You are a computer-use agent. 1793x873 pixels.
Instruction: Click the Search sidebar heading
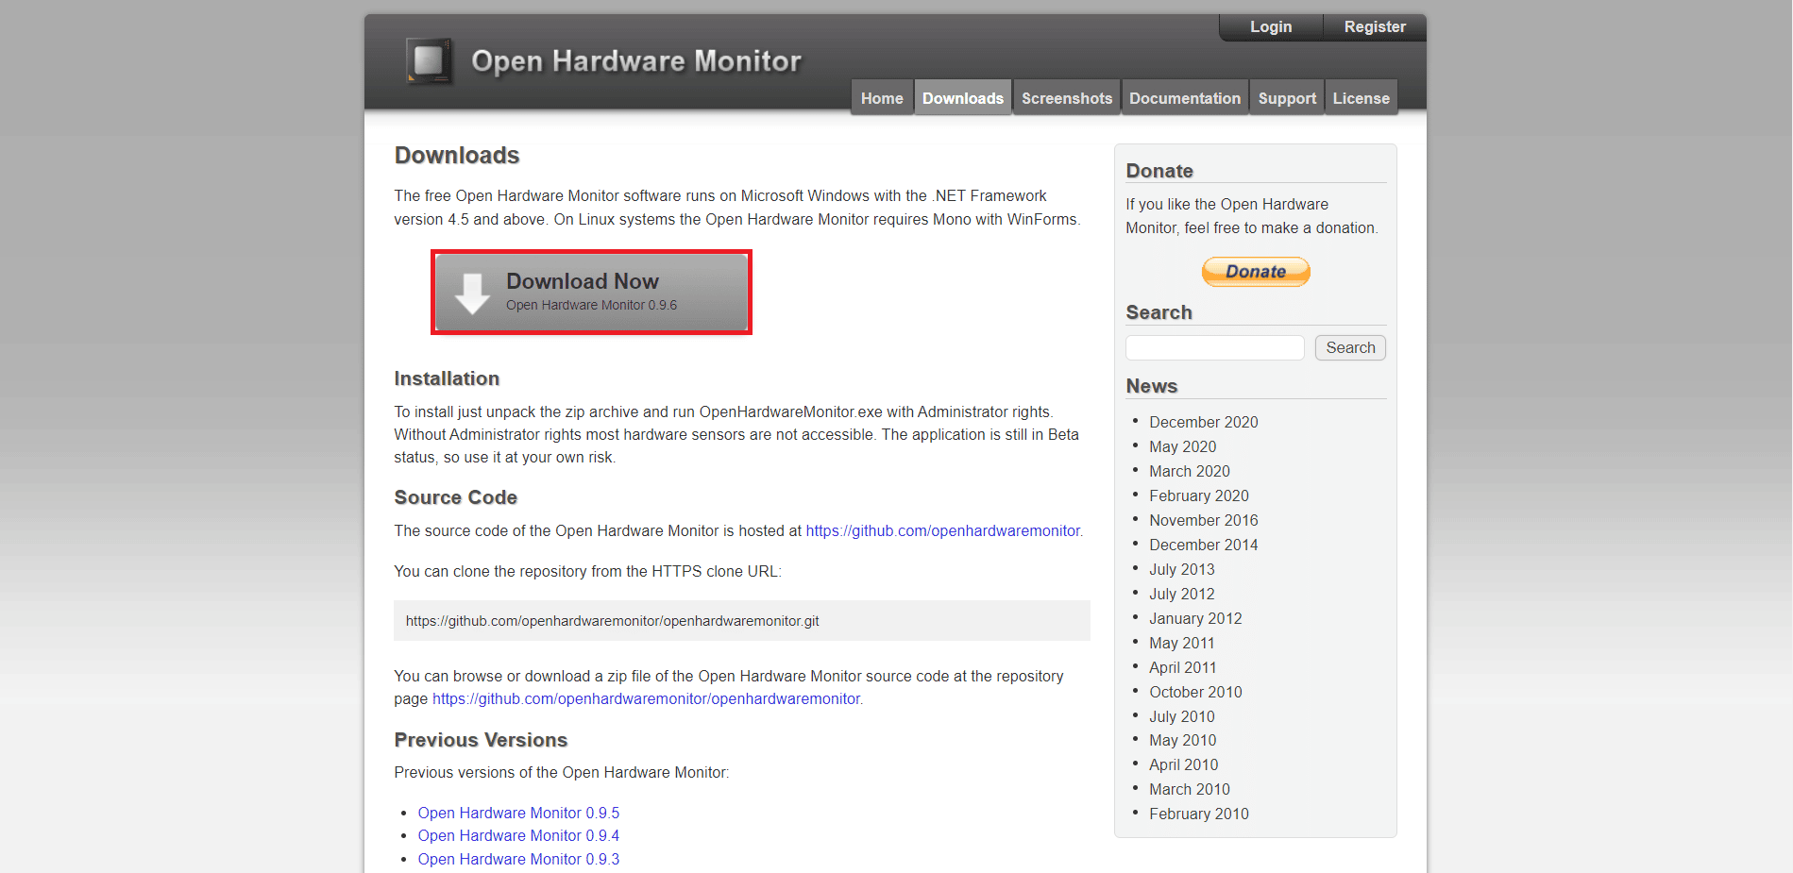(1159, 312)
